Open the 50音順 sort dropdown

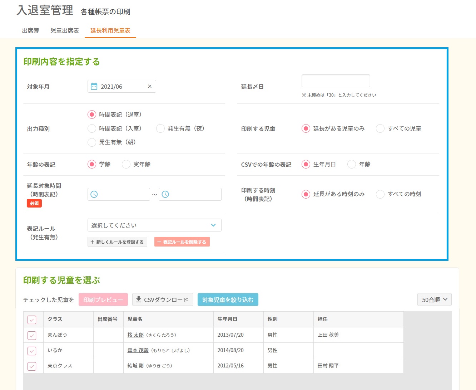pyautogui.click(x=434, y=299)
